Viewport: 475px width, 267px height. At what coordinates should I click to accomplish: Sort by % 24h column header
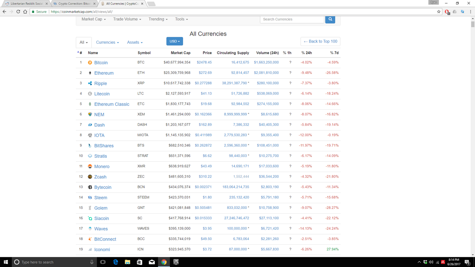pyautogui.click(x=307, y=53)
